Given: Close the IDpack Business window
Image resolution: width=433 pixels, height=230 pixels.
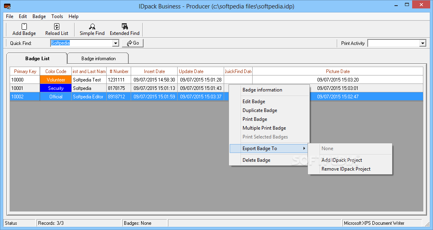Looking at the screenshot, I should pos(421,4).
